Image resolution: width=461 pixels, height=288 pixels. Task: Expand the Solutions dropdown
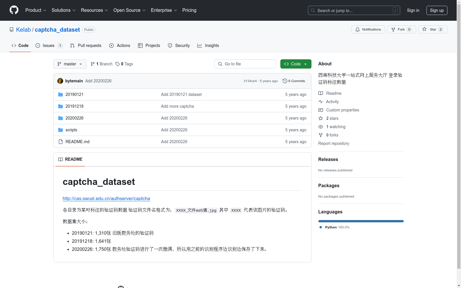pyautogui.click(x=64, y=10)
